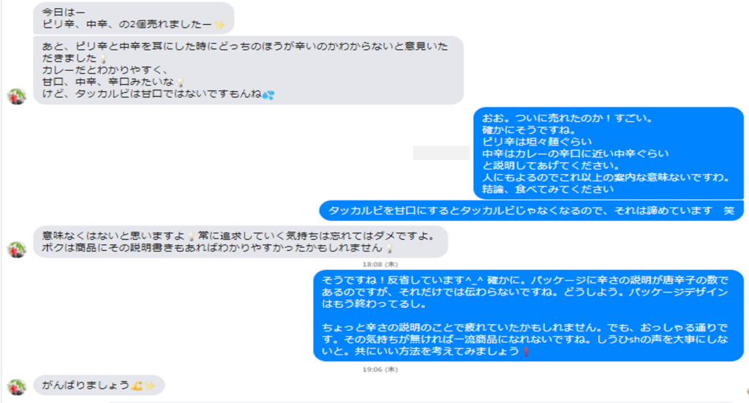Select the がんばりましょう message bubble
The image size is (749, 403).
99,385
